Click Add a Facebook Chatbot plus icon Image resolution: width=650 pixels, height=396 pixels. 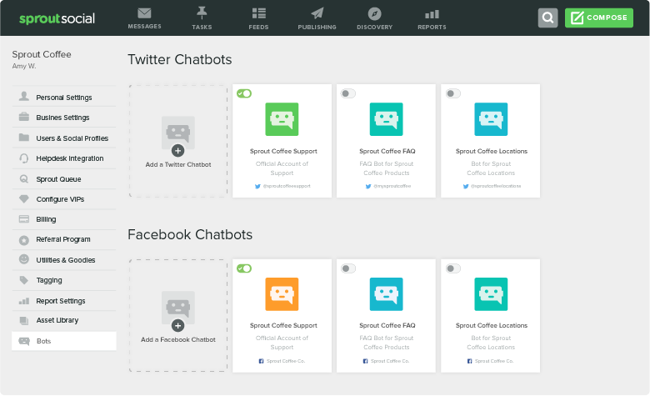pyautogui.click(x=177, y=325)
